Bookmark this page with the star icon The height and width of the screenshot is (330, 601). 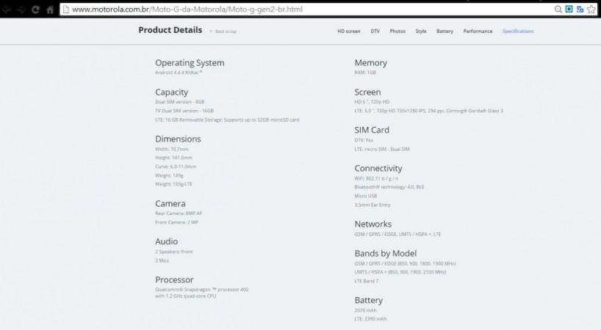591,10
